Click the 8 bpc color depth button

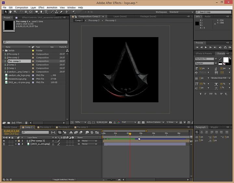(19, 123)
